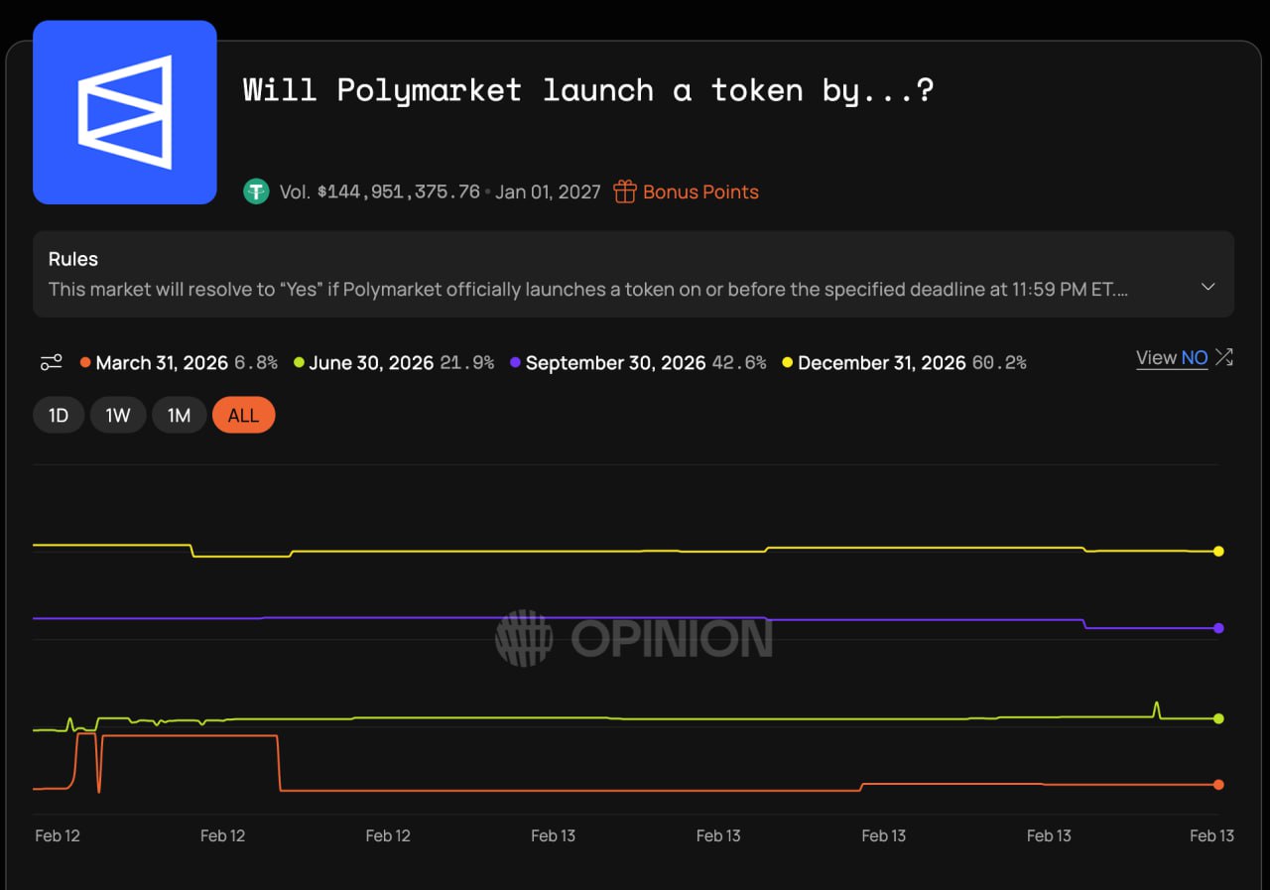Toggle the March 31, 2026 series
Viewport: 1270px width, 890px height.
162,363
